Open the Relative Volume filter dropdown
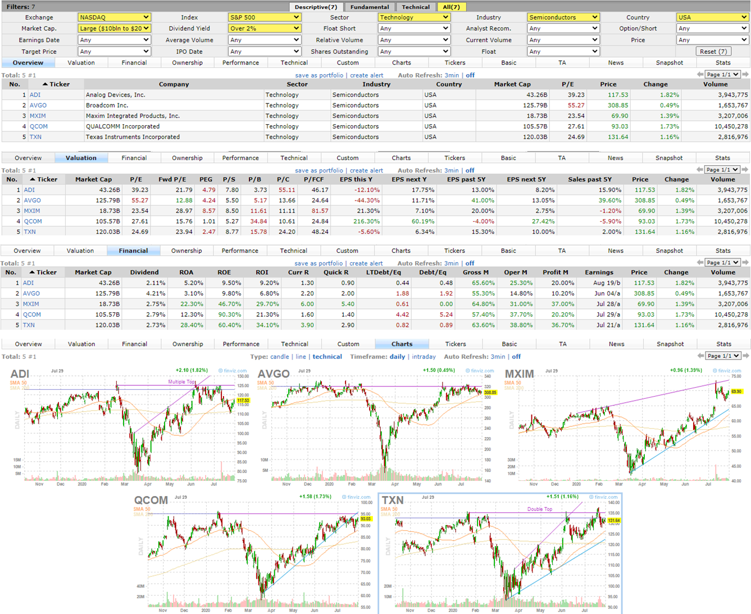 pos(414,40)
